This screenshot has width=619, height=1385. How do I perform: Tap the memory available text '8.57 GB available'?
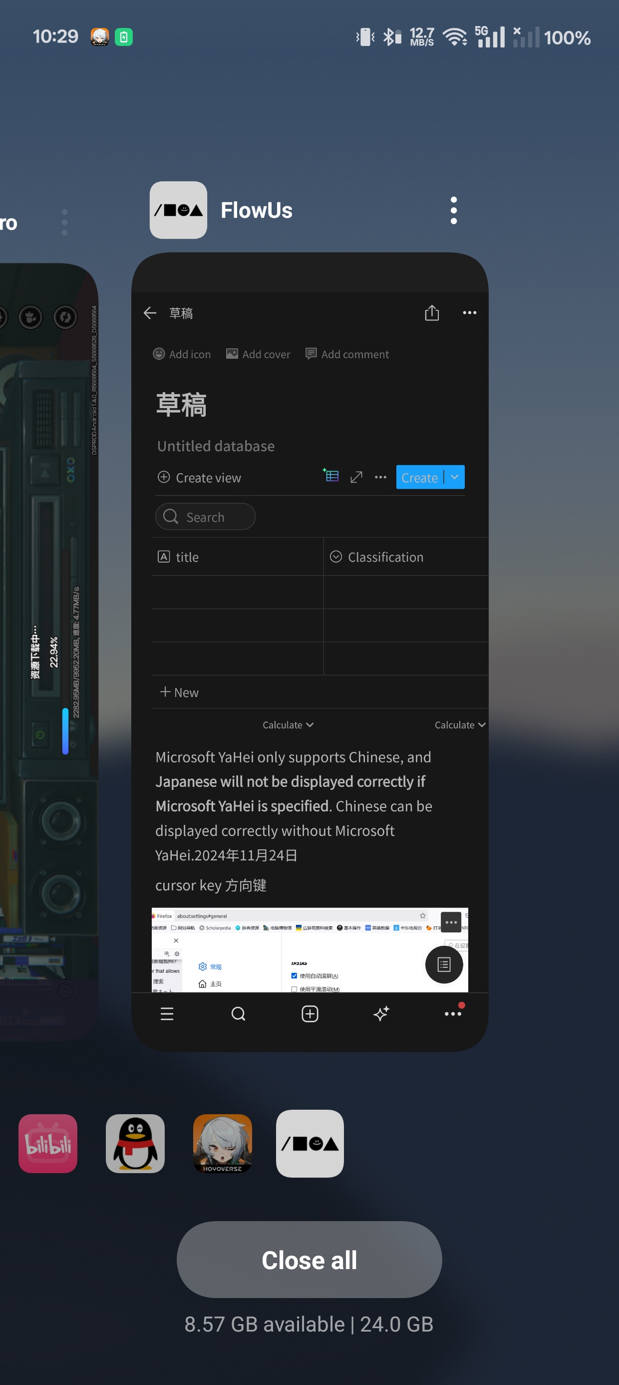tap(265, 1324)
